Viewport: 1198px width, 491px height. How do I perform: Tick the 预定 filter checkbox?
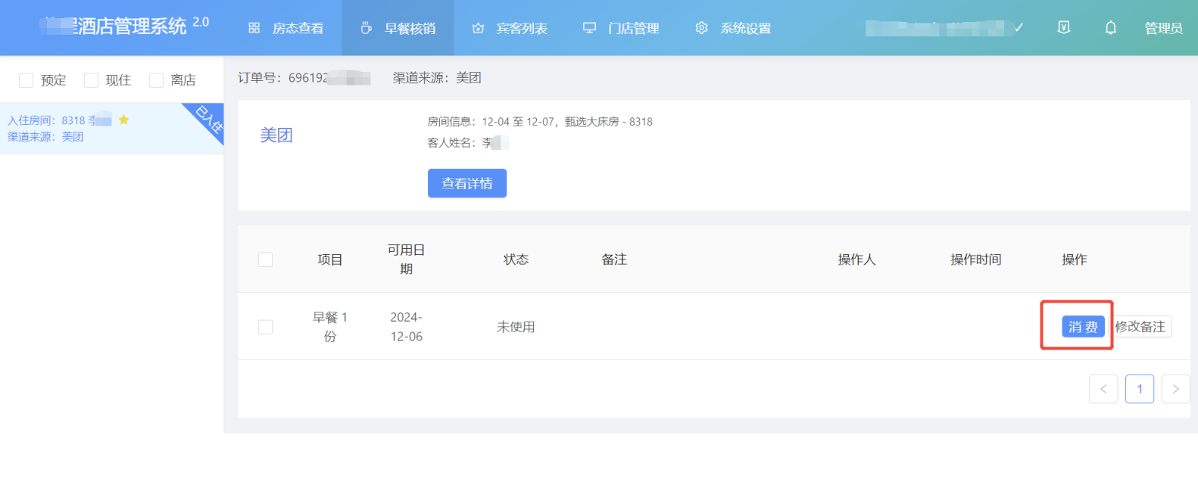tap(27, 80)
